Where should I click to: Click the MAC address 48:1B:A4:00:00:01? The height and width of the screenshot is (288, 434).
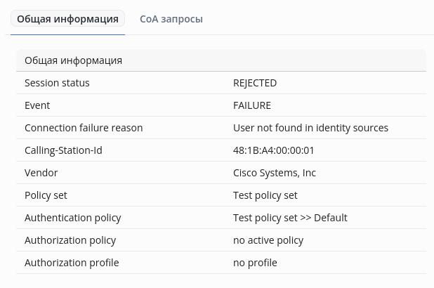coord(274,150)
